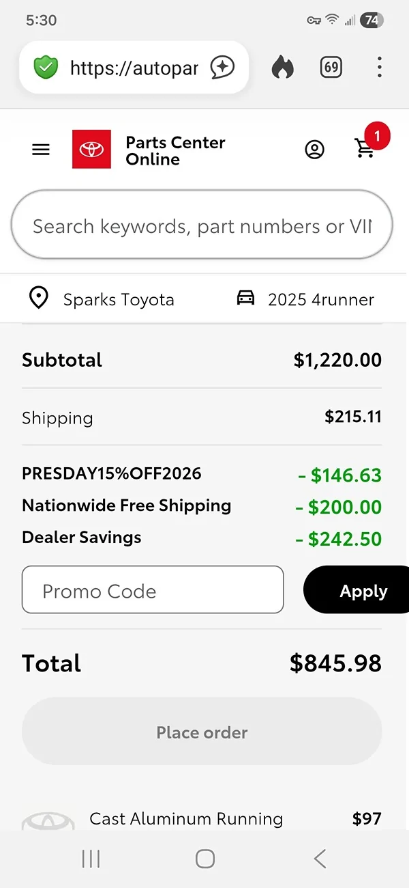Screen dimensions: 409x888
Task: Open the Brave browser flame menu
Action: point(283,68)
